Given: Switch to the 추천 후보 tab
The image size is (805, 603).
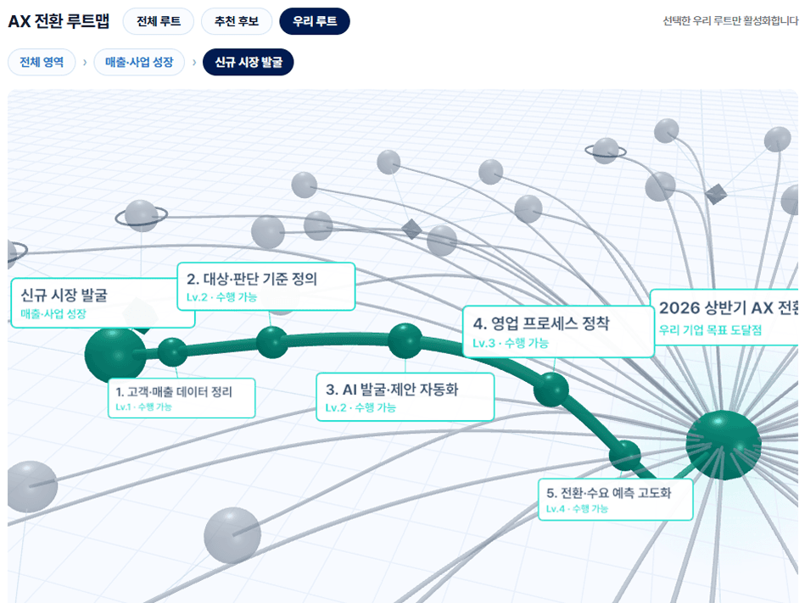Looking at the screenshot, I should pyautogui.click(x=236, y=21).
